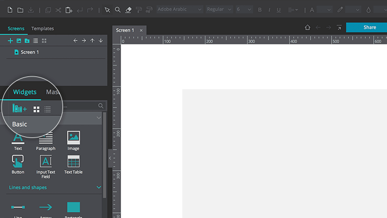The image size is (387, 218).
Task: Click the Share button
Action: click(366, 27)
